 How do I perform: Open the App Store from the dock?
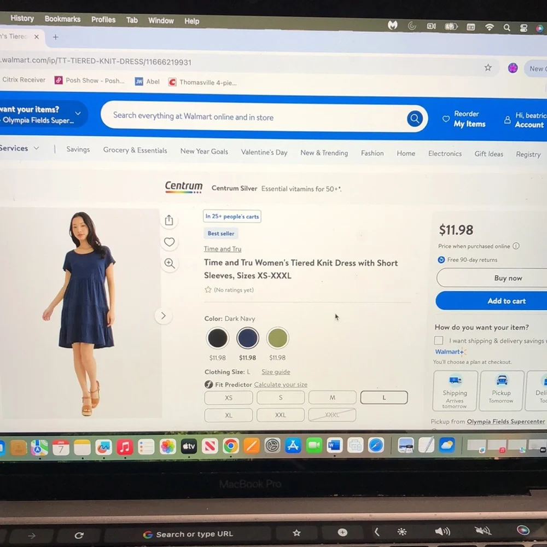293,445
